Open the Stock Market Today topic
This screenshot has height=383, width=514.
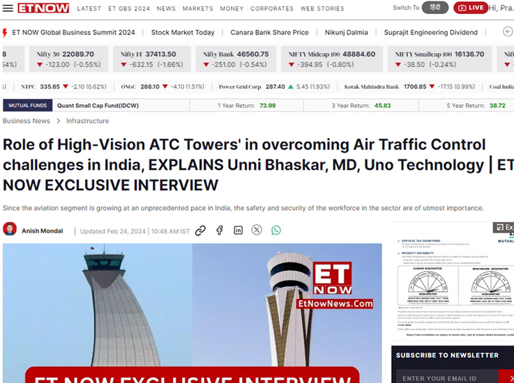183,32
